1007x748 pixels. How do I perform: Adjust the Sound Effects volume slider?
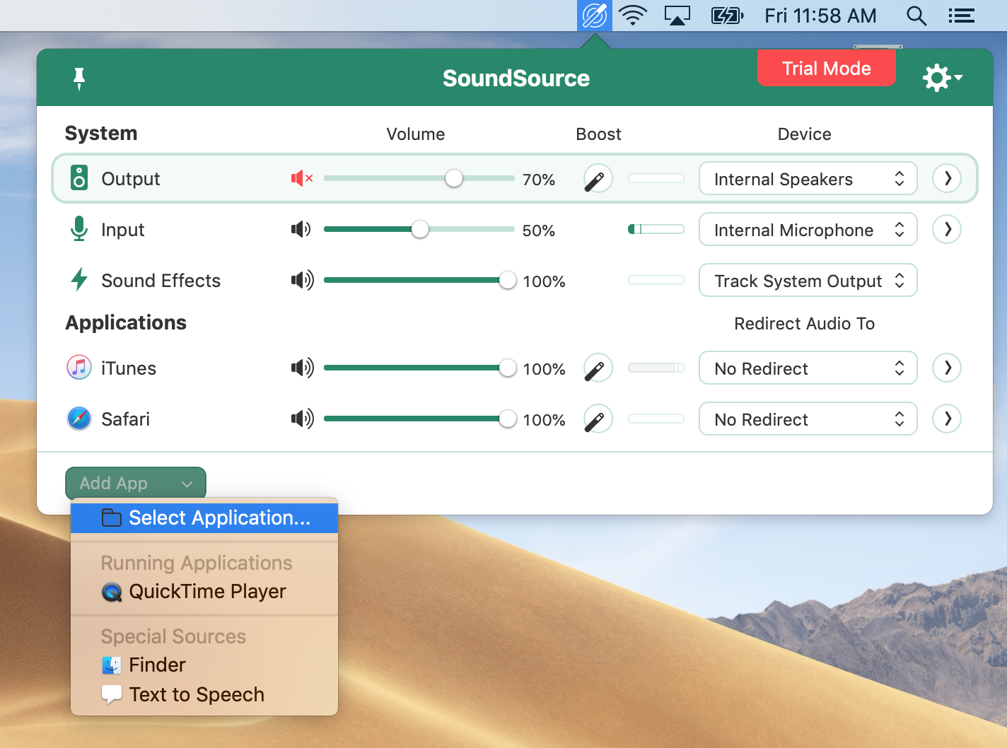tap(419, 281)
